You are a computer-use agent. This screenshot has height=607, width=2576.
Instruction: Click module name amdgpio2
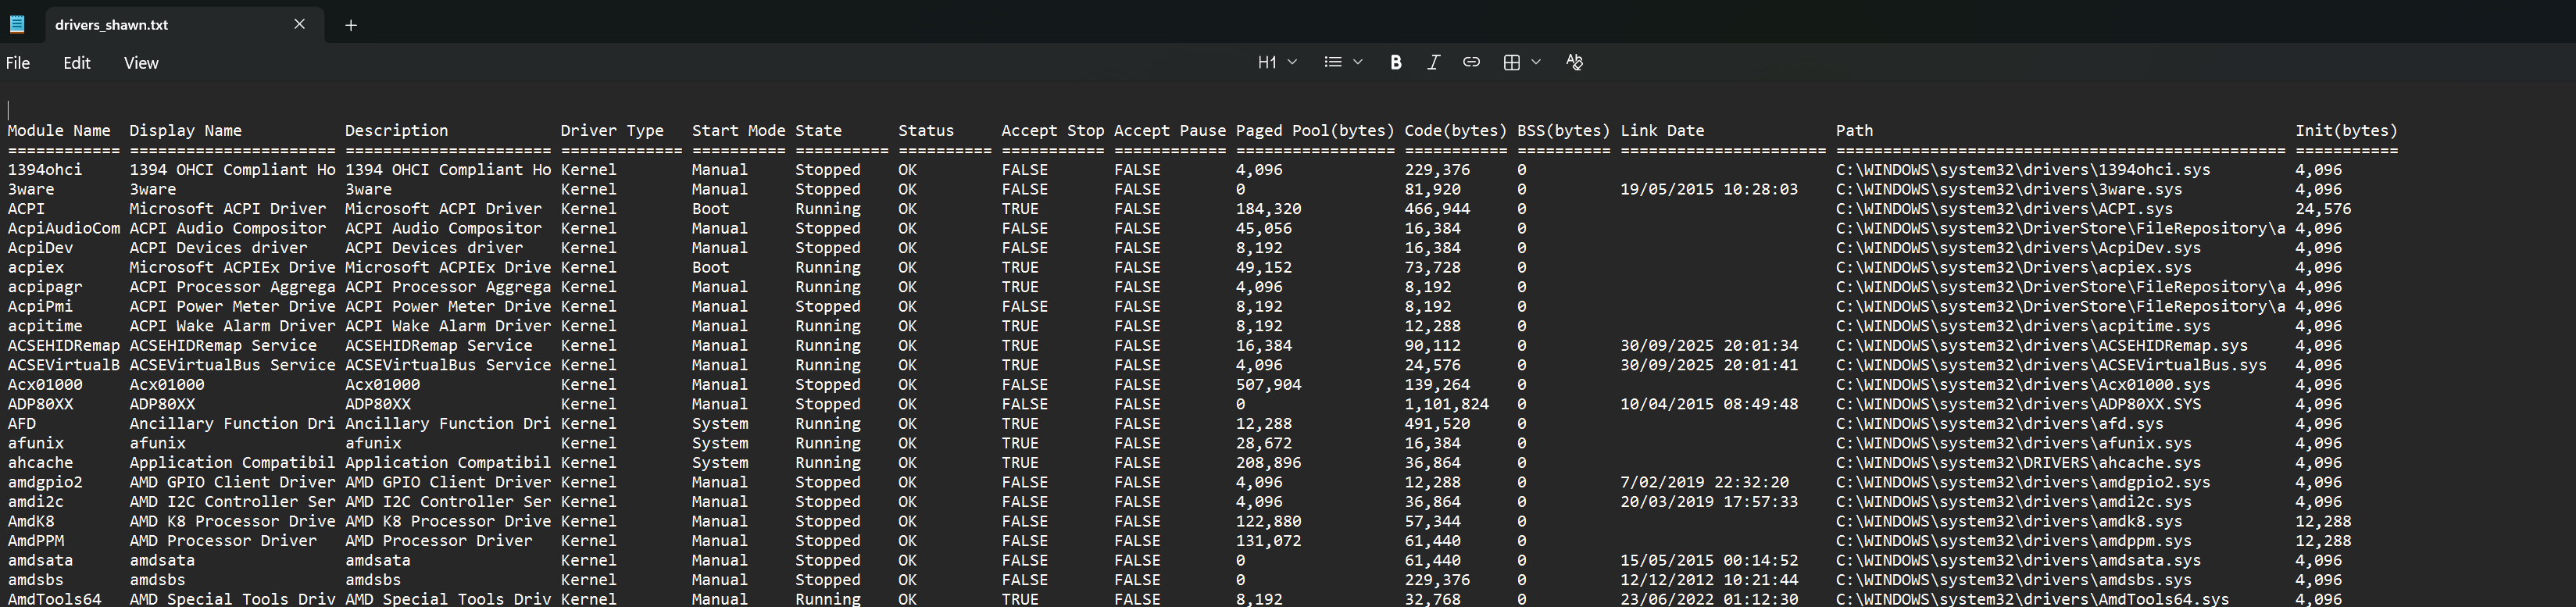pos(45,483)
